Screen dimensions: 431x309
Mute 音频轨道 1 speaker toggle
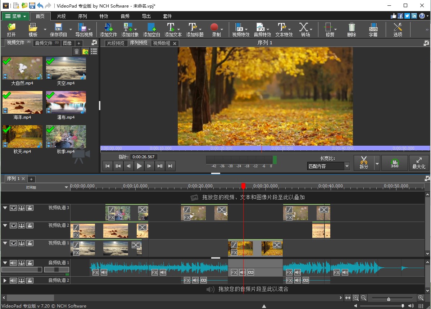(x=13, y=263)
